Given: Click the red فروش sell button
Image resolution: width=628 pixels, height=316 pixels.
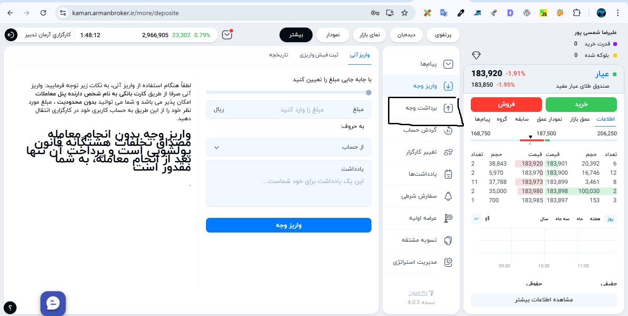Looking at the screenshot, I should point(506,105).
